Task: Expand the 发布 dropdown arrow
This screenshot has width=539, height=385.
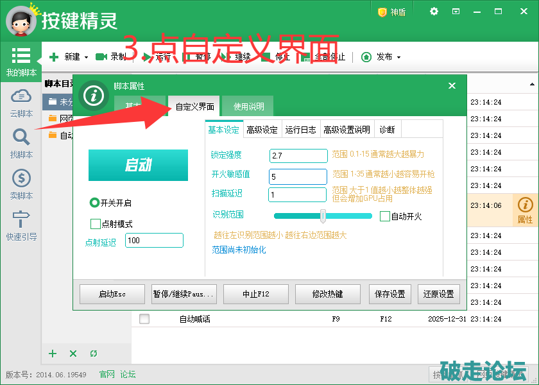Action: tap(398, 57)
